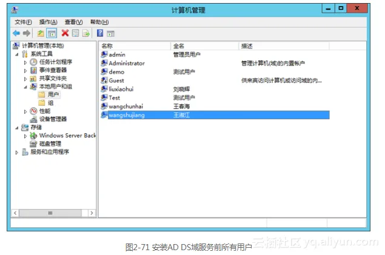
Task: Sort by the 名称 column header
Action: click(135, 46)
